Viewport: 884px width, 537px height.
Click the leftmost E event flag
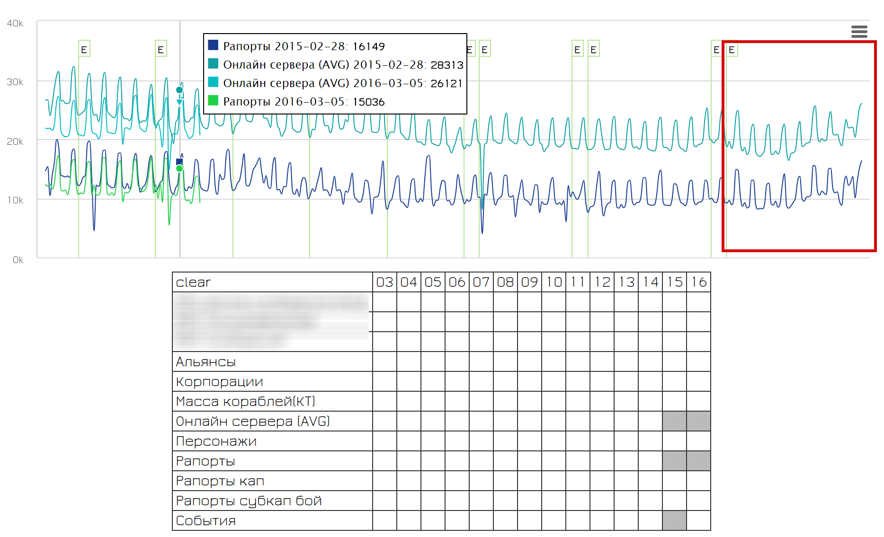click(x=84, y=49)
